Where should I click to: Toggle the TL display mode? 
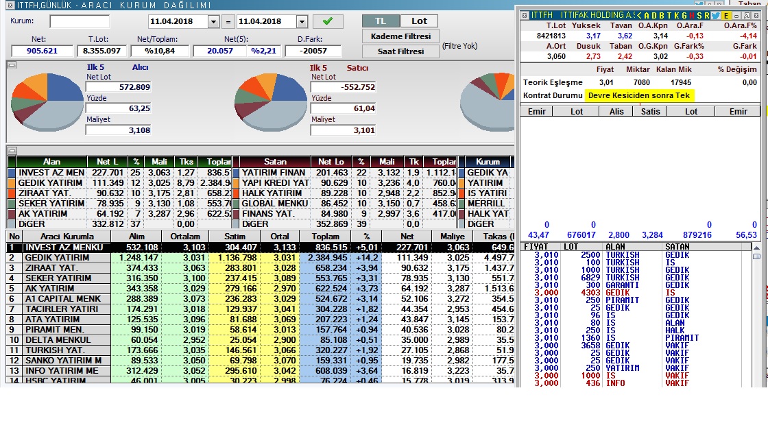pyautogui.click(x=381, y=21)
